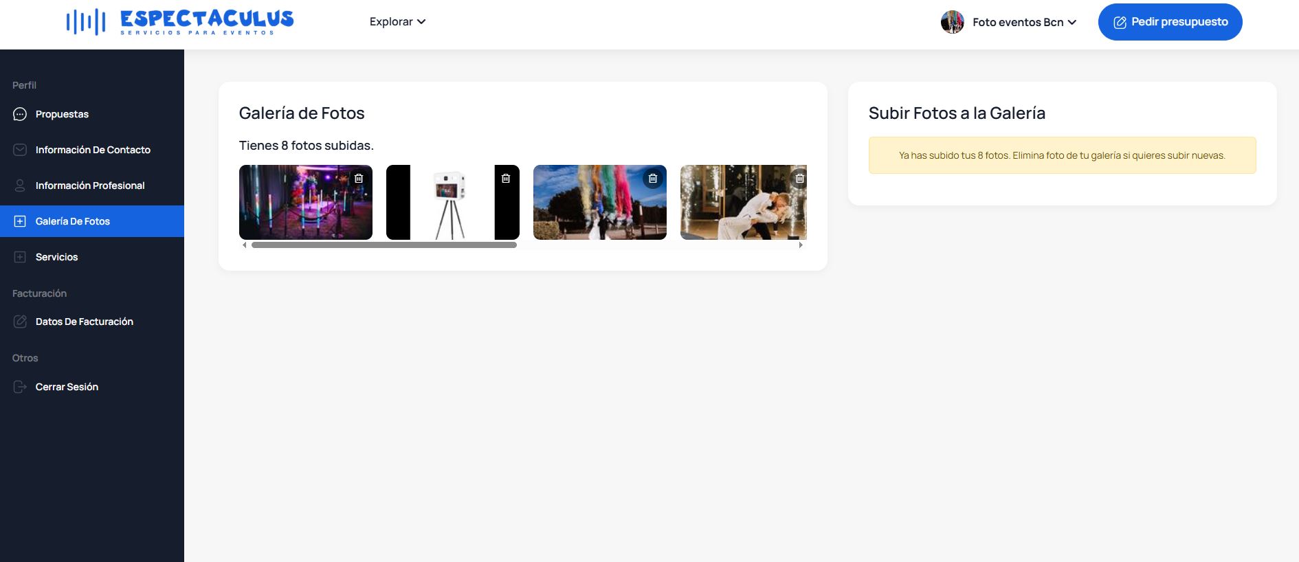Open the Servicios sidebar item

92,257
